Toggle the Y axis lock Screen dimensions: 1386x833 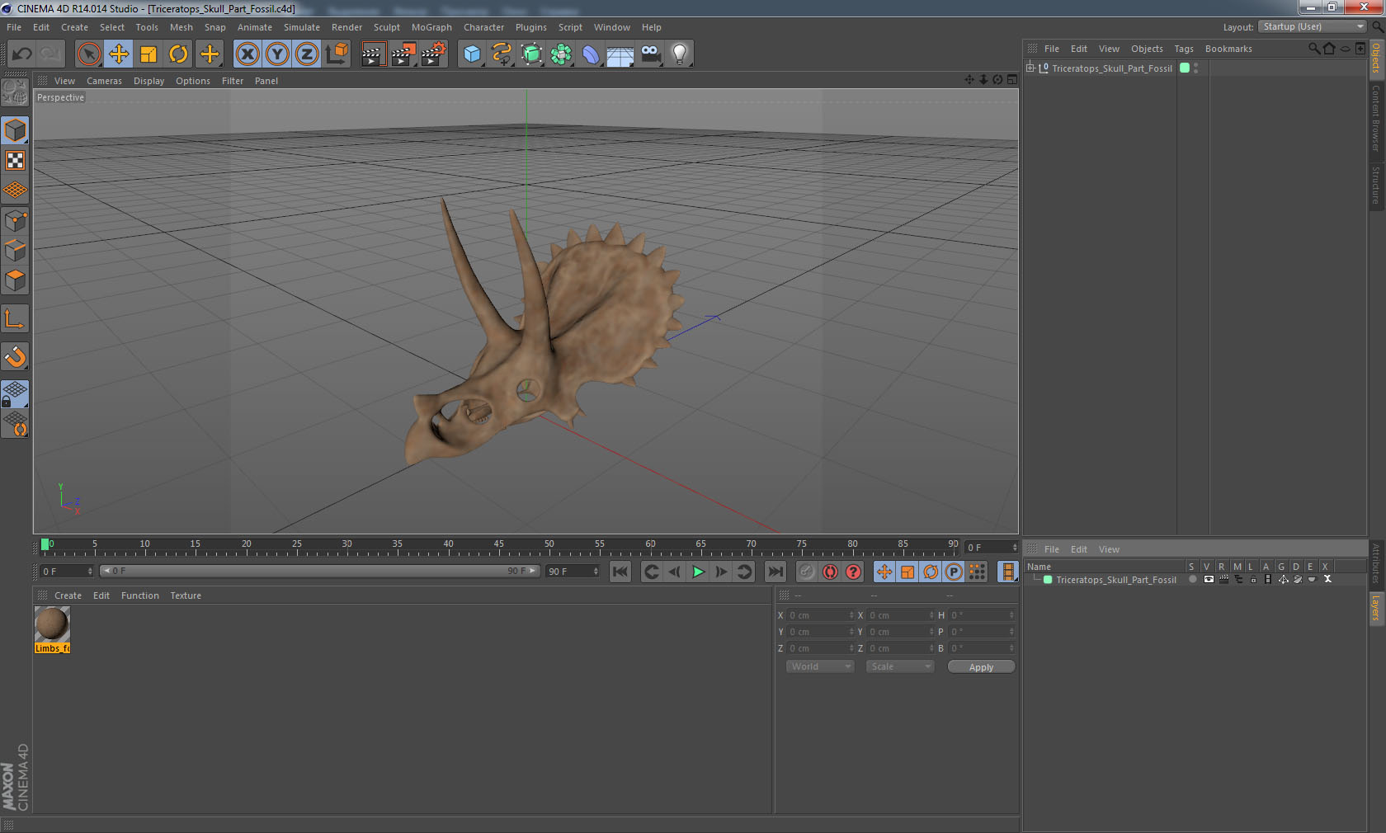[277, 54]
